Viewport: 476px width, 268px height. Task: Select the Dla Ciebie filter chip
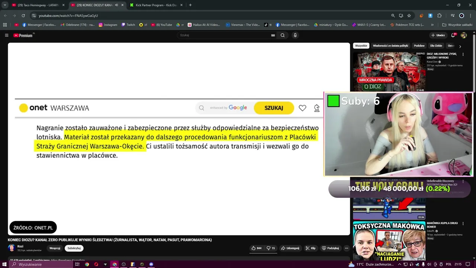(x=436, y=46)
